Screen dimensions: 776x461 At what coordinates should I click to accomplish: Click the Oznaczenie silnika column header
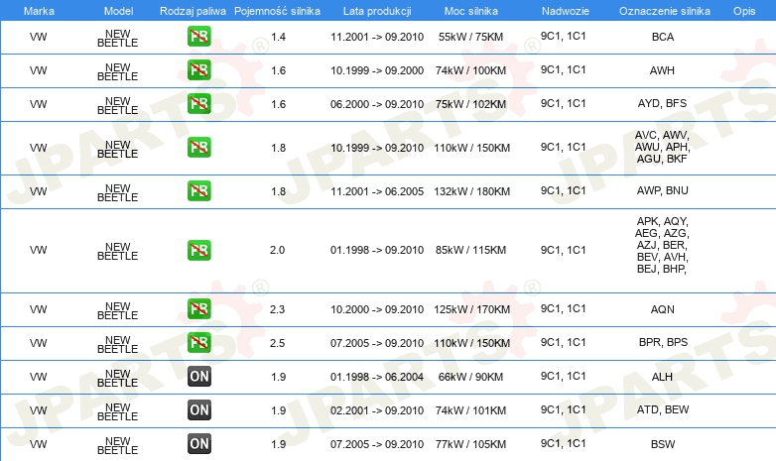(x=665, y=11)
